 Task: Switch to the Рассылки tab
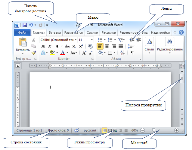[109, 32]
